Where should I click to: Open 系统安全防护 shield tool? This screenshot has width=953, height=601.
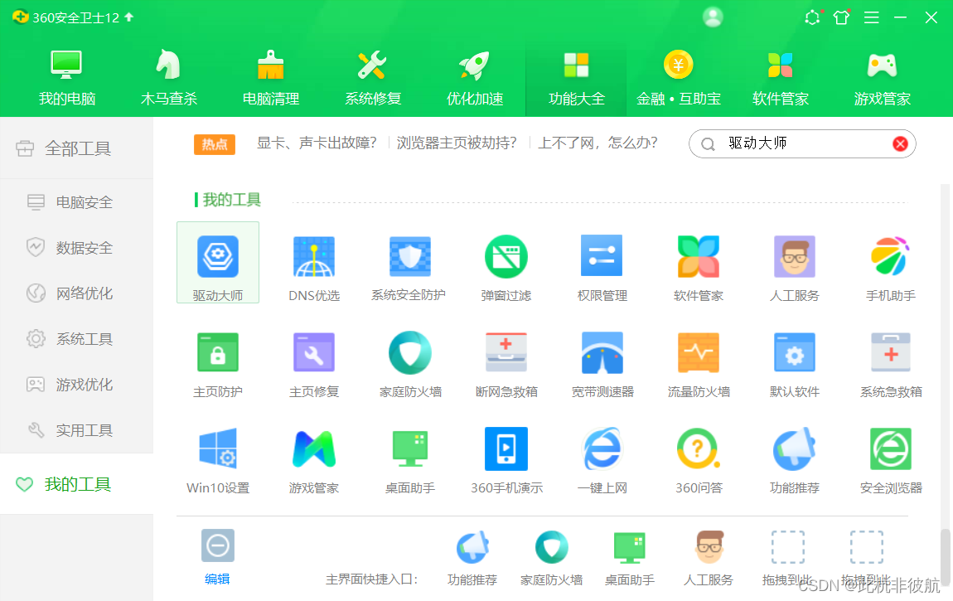(x=409, y=269)
